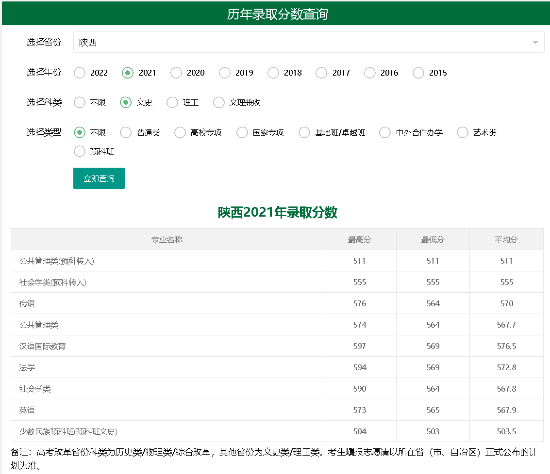Click the dropdown arrow of province selector
The image size is (550, 474).
pyautogui.click(x=535, y=42)
